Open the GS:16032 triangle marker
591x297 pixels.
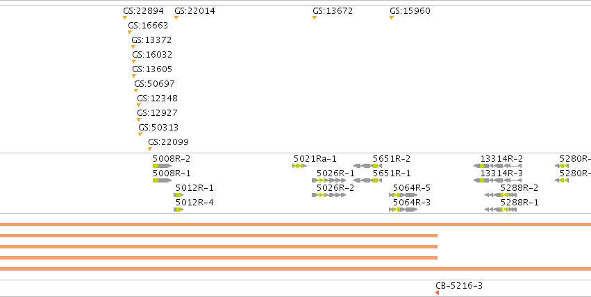click(x=134, y=61)
